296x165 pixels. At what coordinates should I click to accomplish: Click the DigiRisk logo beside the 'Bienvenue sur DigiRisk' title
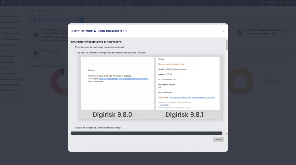(x=33, y=11)
